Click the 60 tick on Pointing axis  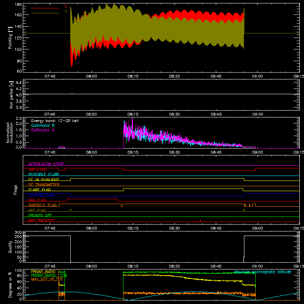tap(19, 71)
